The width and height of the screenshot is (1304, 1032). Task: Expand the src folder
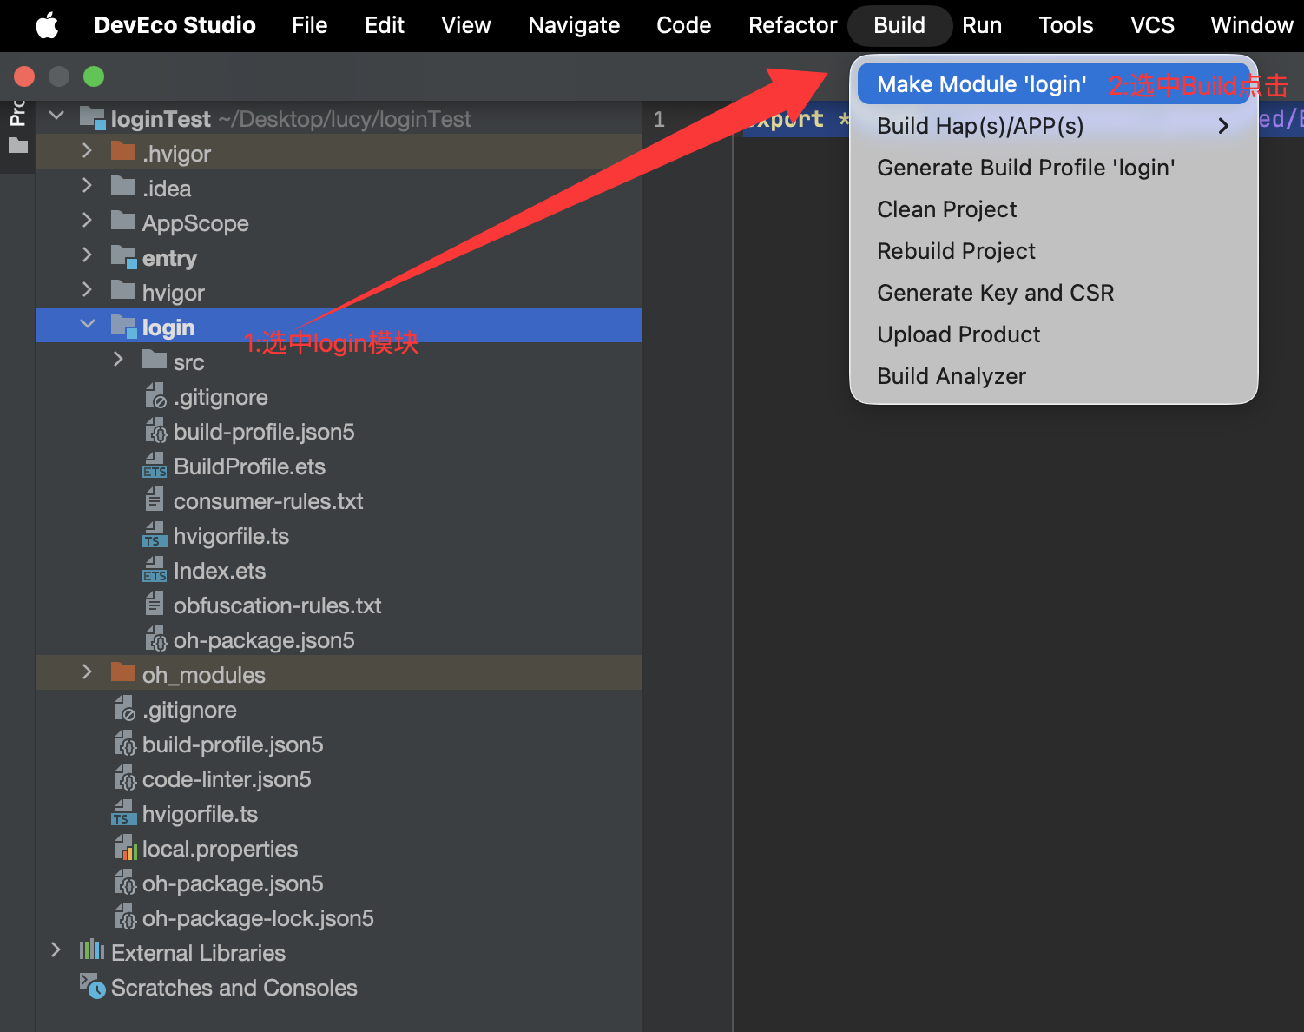(x=118, y=360)
